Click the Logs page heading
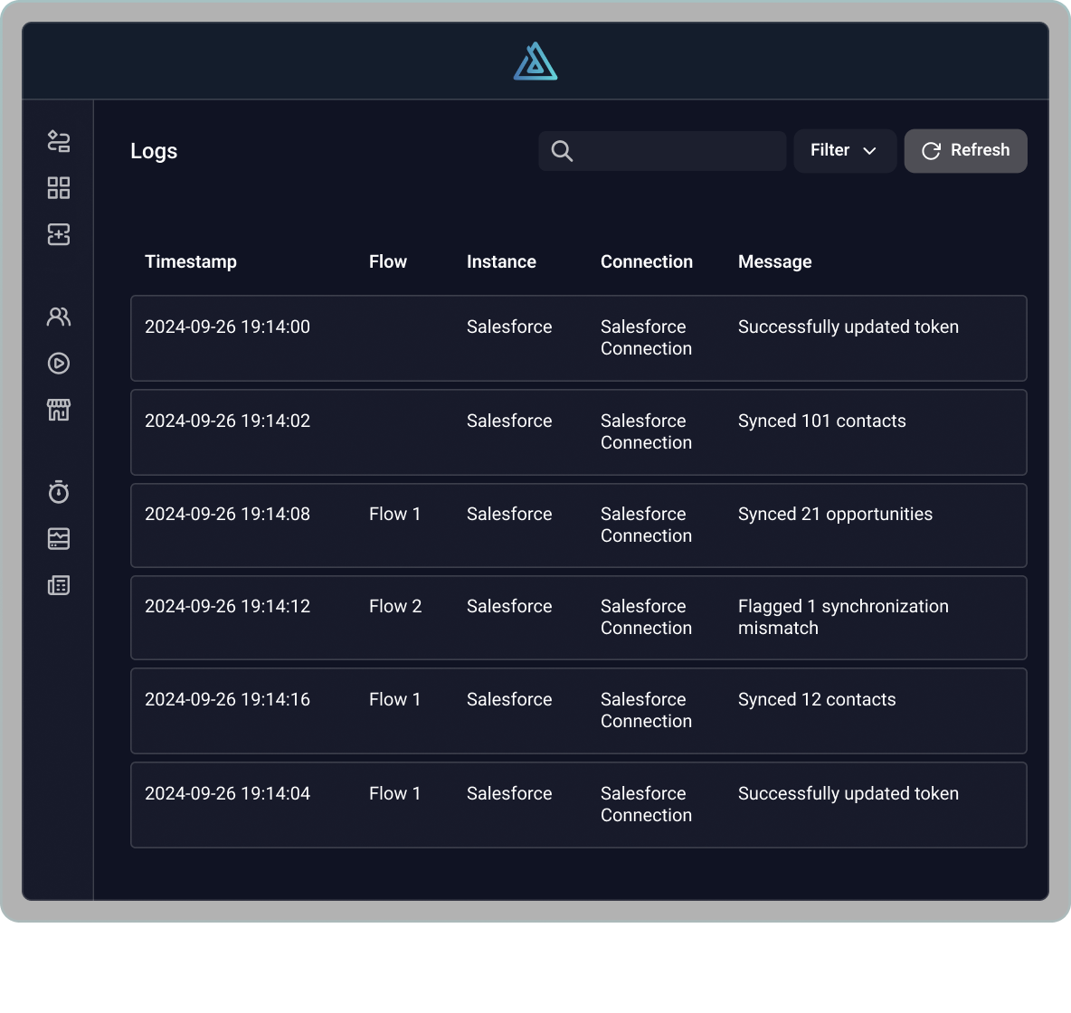 154,151
